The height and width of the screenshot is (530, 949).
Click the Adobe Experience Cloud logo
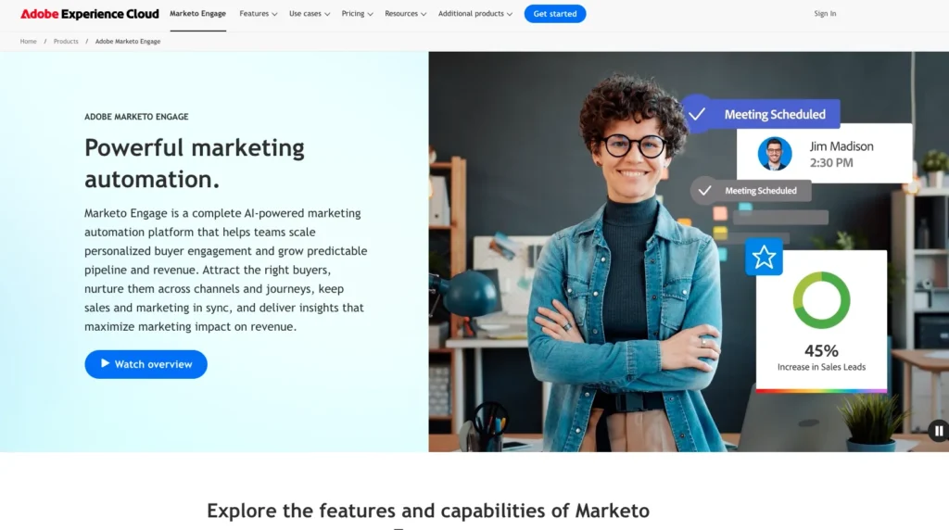(90, 13)
